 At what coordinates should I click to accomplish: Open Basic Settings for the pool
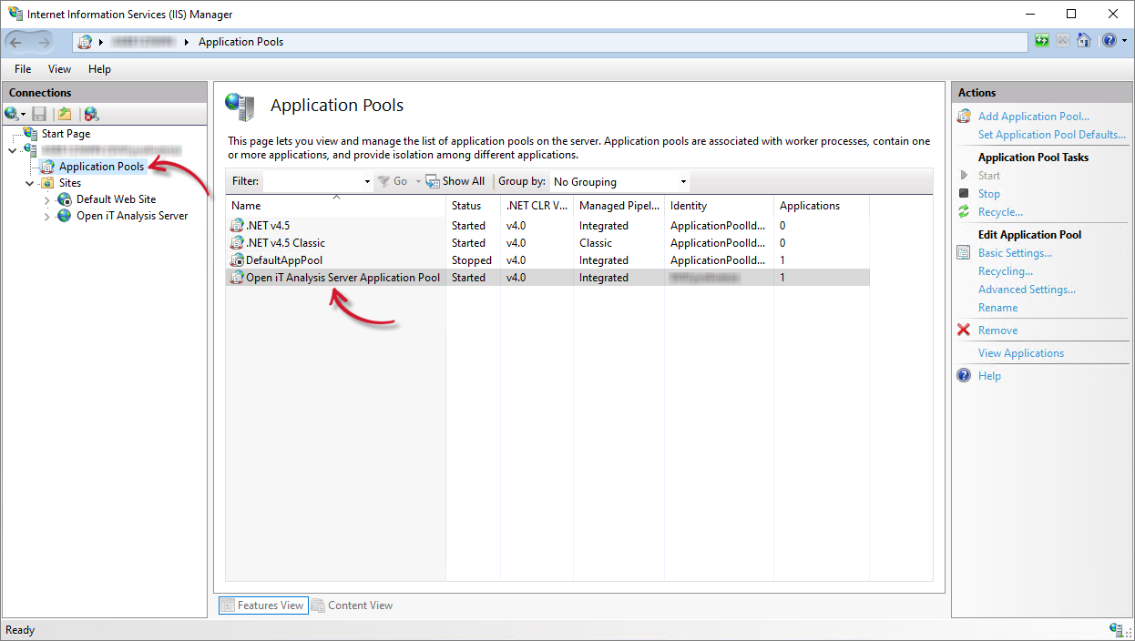click(x=1015, y=253)
